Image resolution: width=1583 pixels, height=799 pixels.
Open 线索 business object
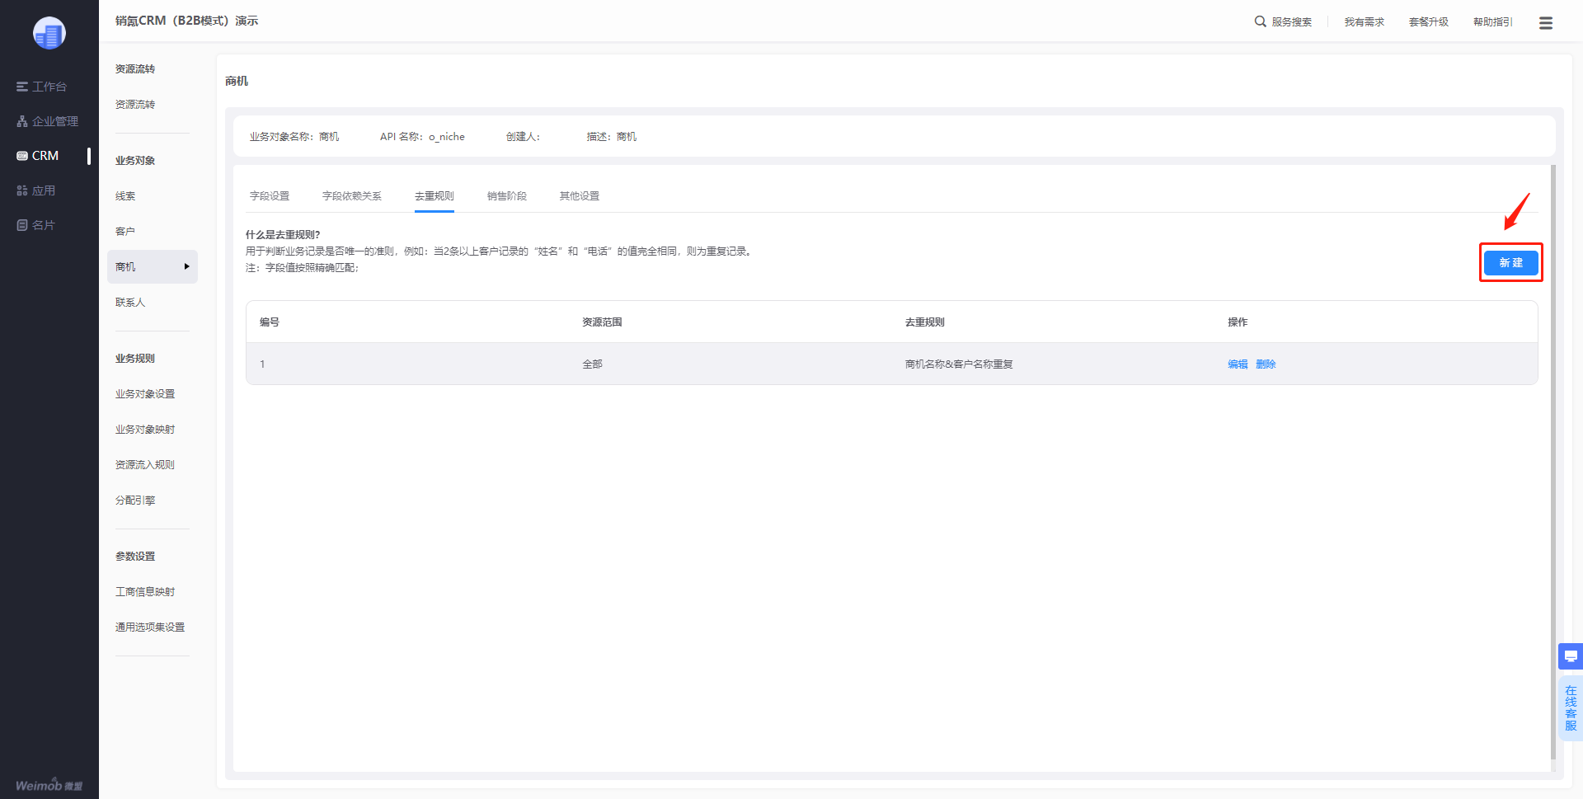click(125, 196)
